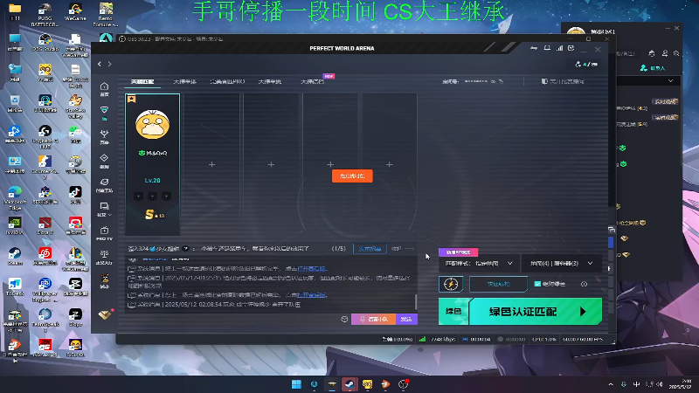Click headset icon in the friends window
699x393 pixels.
coord(652,53)
